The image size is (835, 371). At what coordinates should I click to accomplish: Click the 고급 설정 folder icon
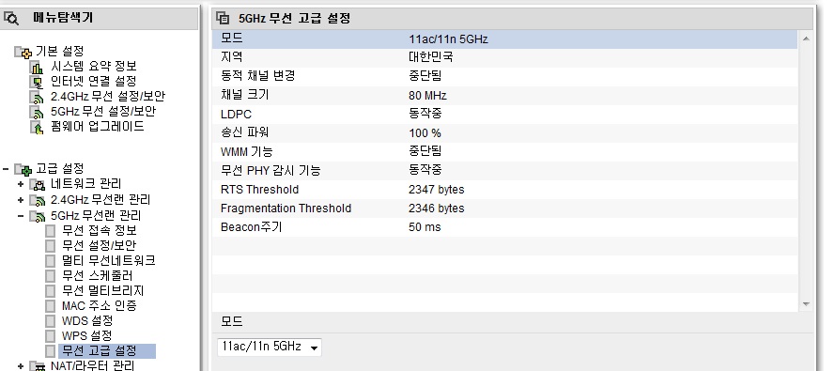tap(23, 170)
